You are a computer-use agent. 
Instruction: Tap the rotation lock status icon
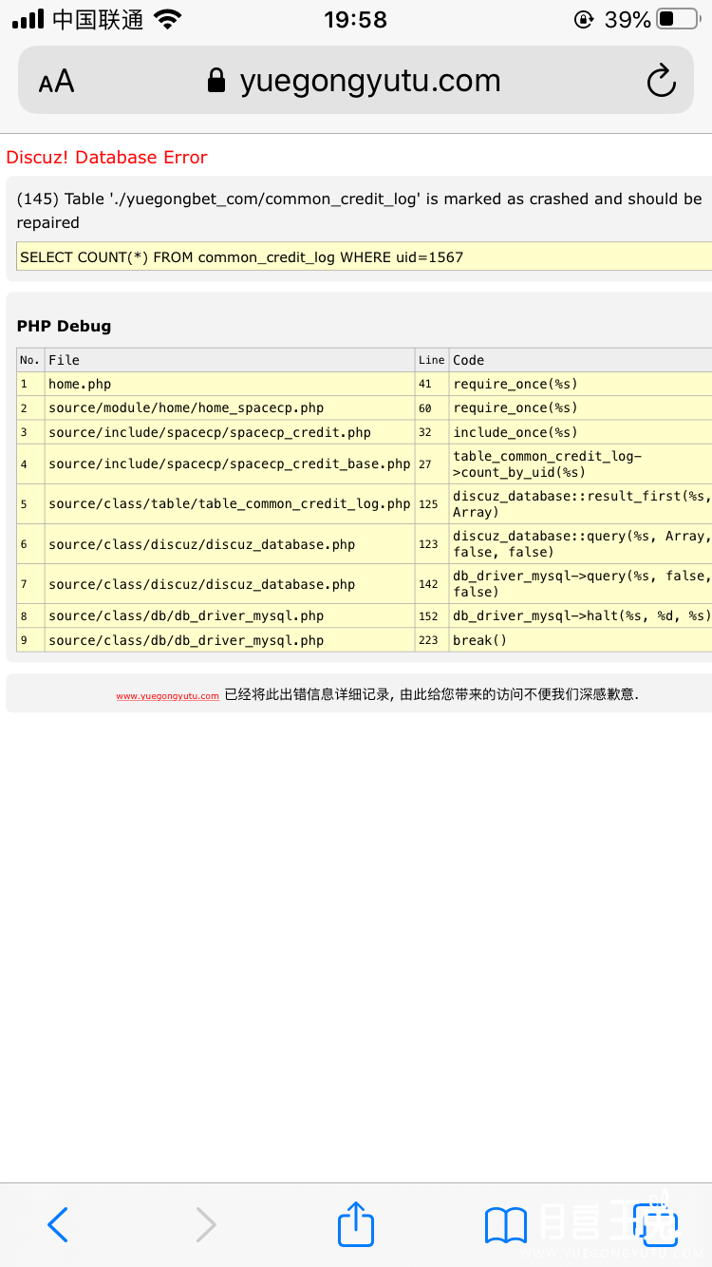click(x=583, y=19)
